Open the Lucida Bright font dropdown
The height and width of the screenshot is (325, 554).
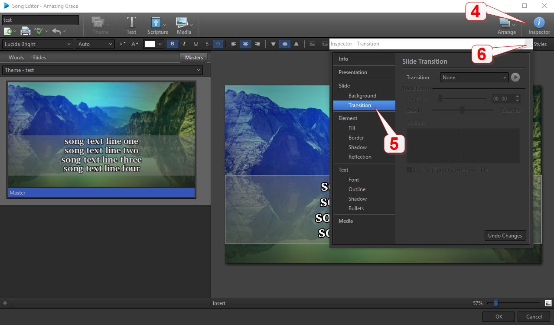[37, 44]
